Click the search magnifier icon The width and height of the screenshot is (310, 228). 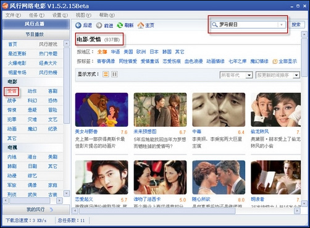point(215,25)
